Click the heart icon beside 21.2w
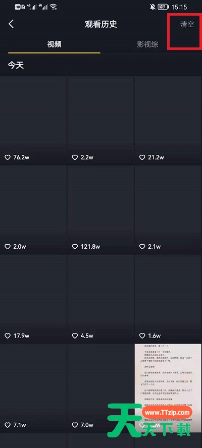Screen dimensions: 202x448 [x=142, y=157]
